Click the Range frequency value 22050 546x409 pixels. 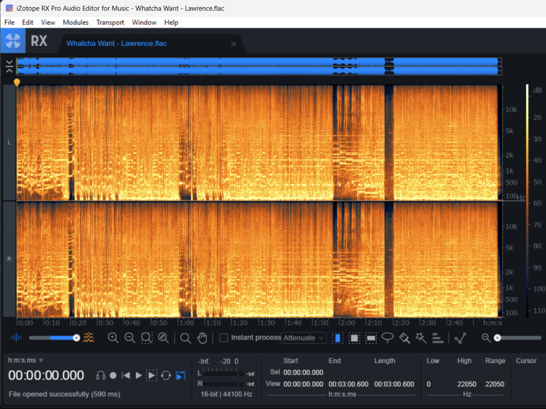(x=495, y=384)
